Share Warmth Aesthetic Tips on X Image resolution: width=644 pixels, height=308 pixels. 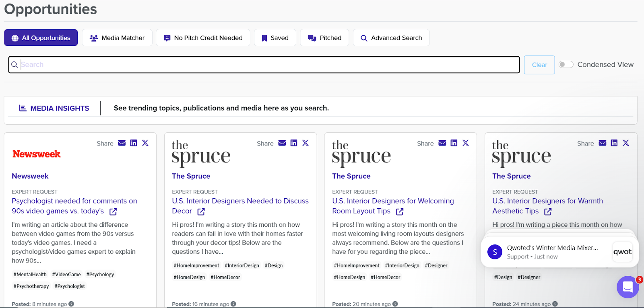(x=626, y=143)
